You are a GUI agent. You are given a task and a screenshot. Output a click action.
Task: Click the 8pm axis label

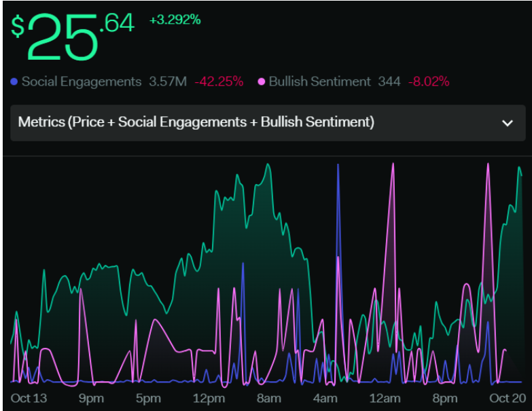click(x=445, y=399)
